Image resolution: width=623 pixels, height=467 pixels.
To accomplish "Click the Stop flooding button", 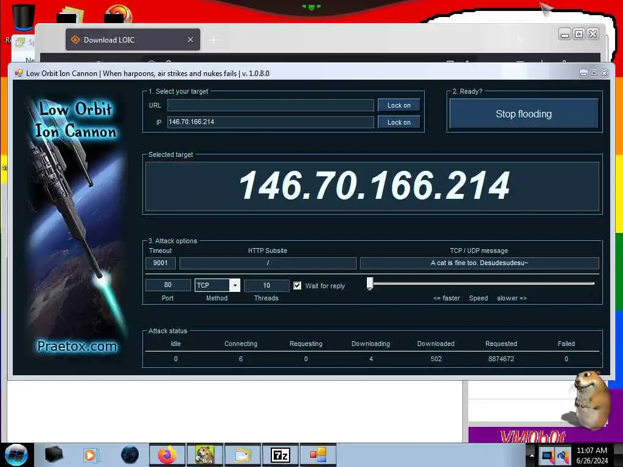I will tap(524, 114).
